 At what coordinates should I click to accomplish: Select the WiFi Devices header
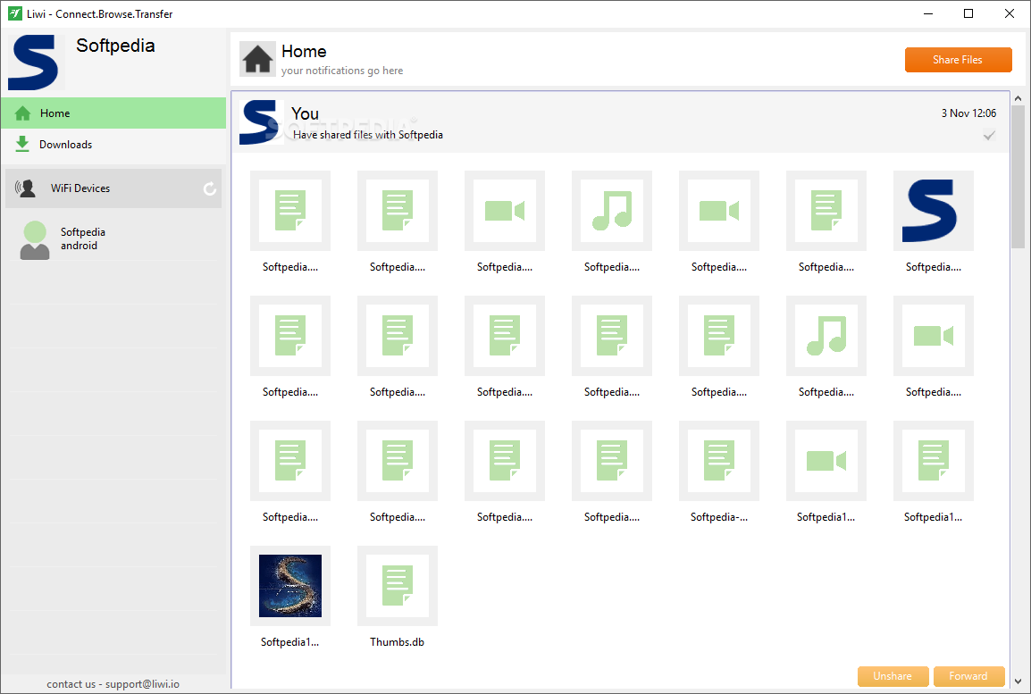point(113,188)
